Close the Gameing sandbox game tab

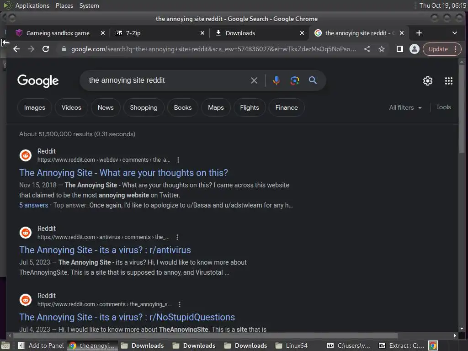[103, 33]
